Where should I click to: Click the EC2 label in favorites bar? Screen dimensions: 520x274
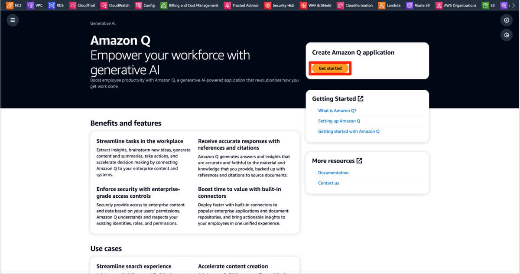(18, 6)
